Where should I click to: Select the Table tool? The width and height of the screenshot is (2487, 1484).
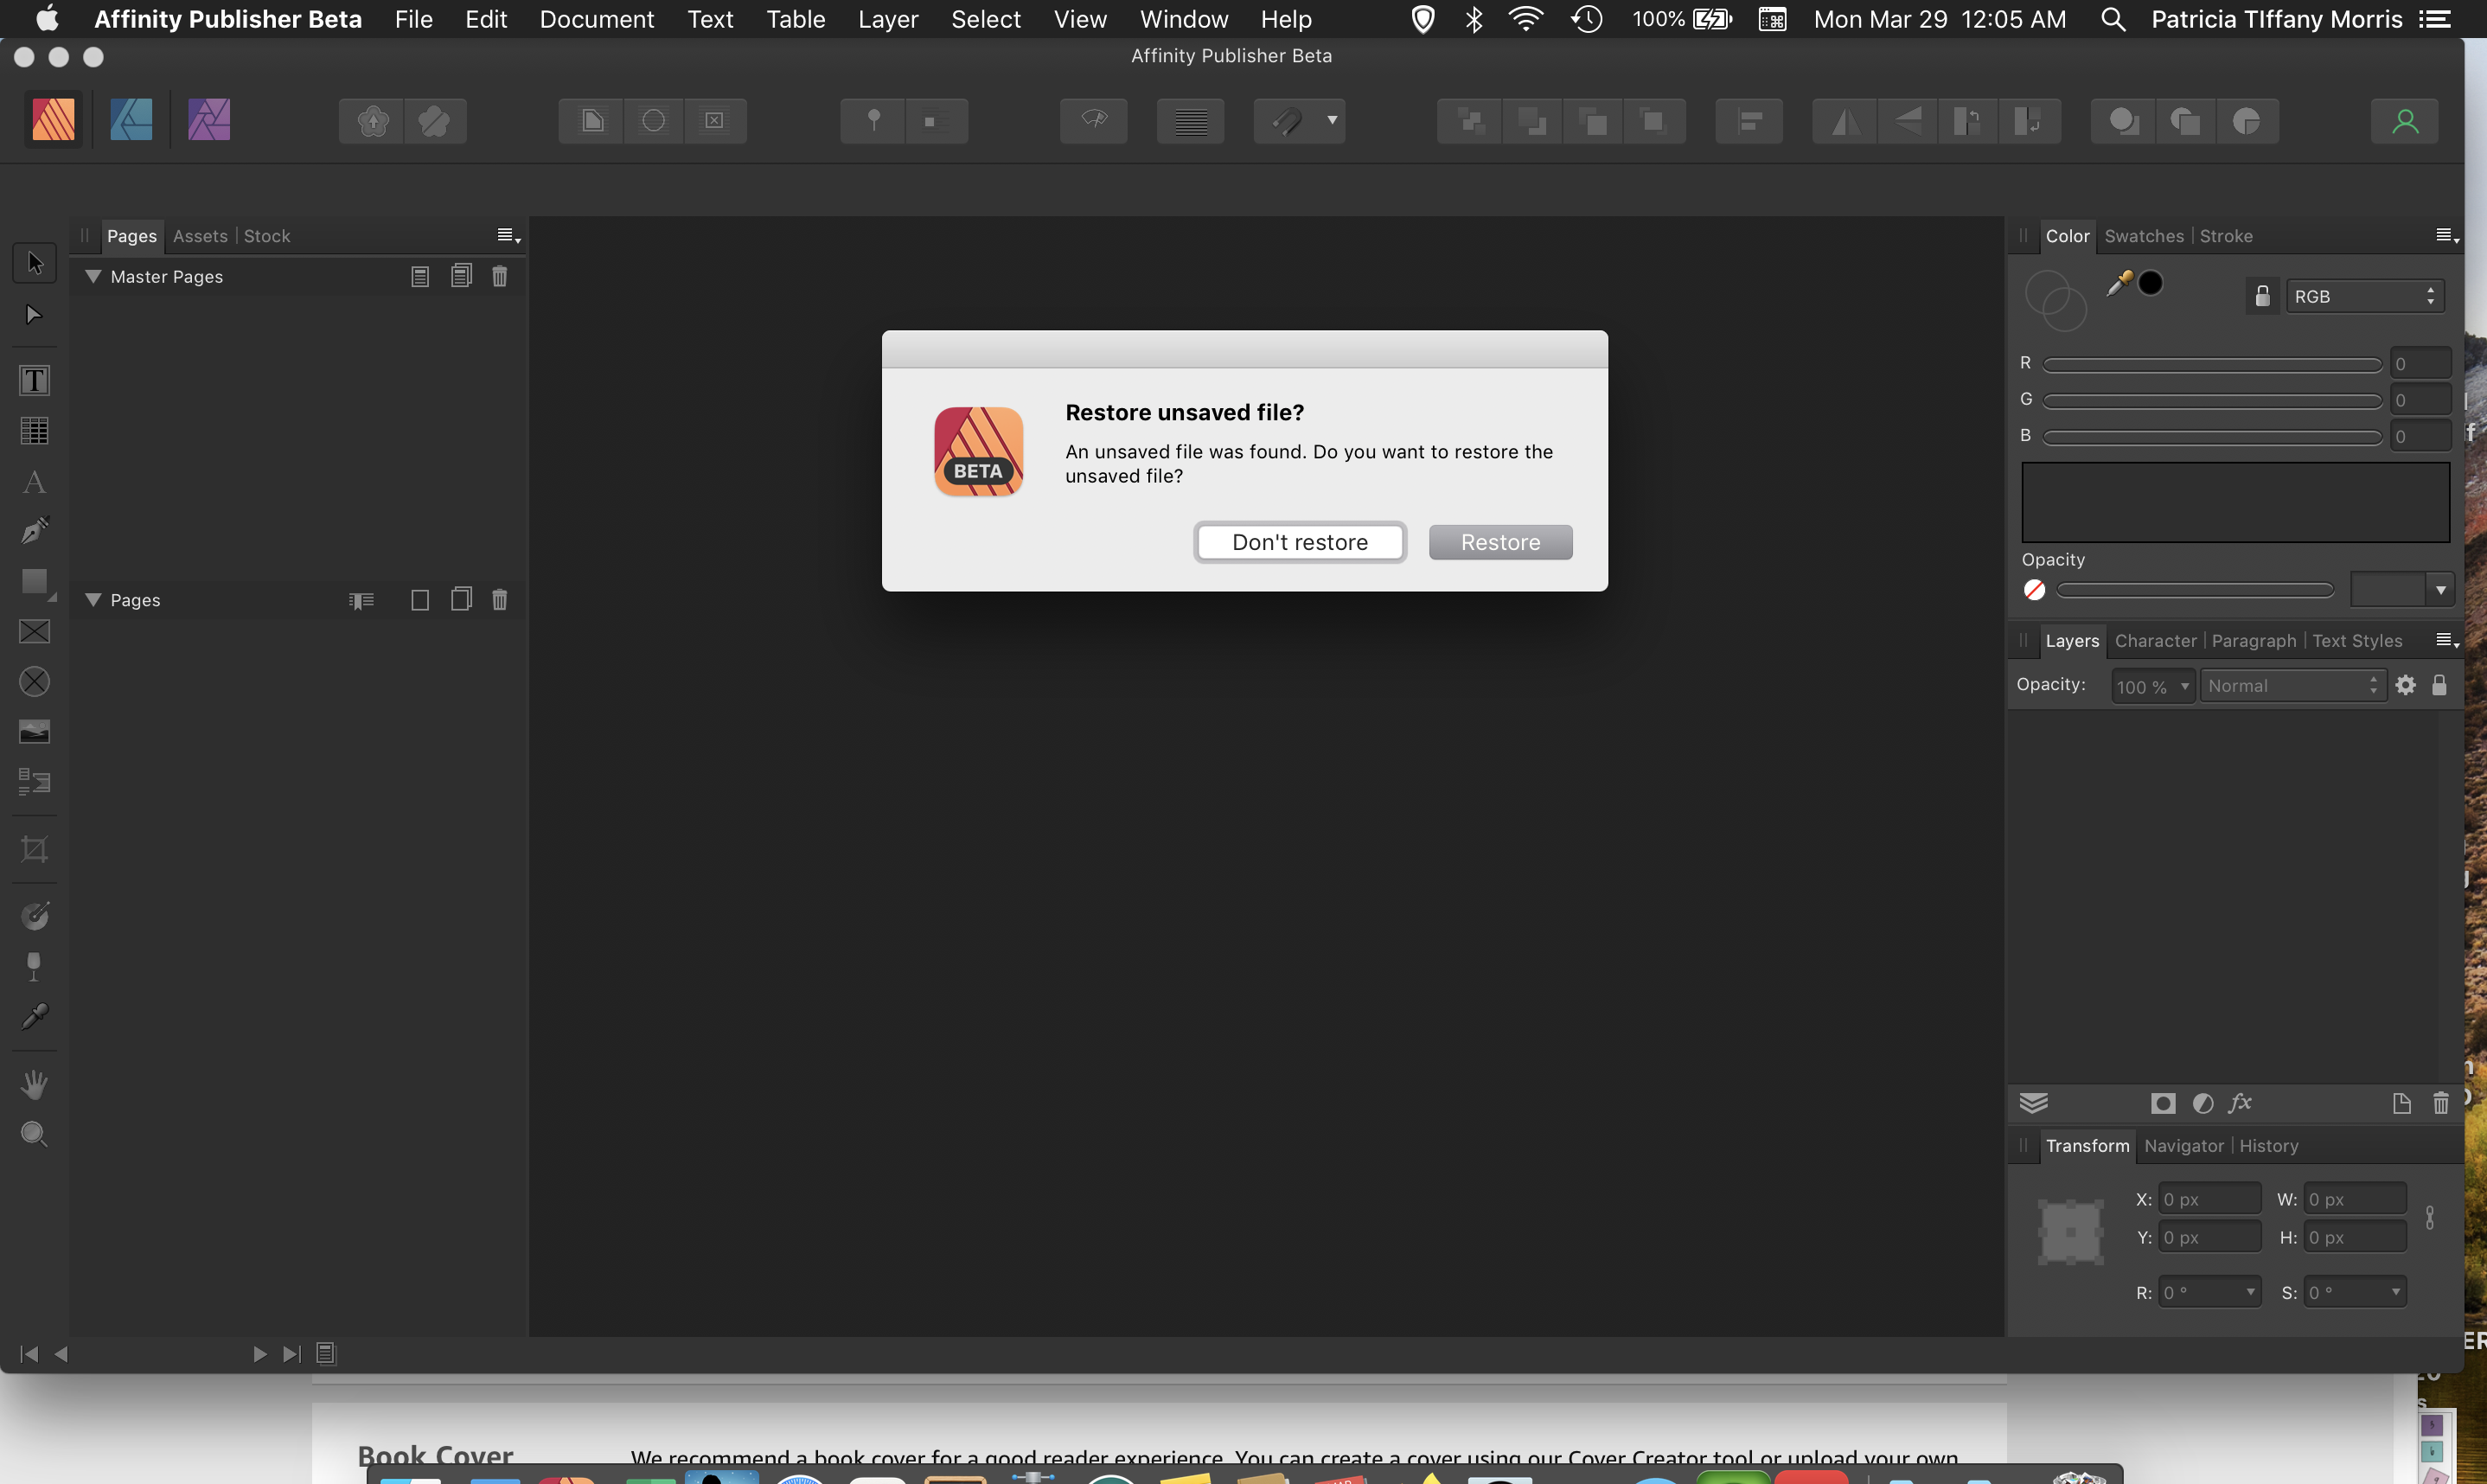click(x=34, y=431)
